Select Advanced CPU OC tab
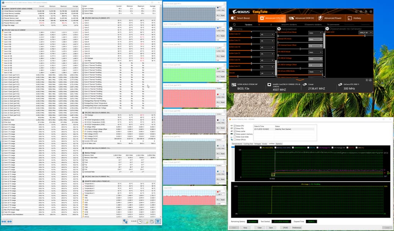394x231 pixels. pyautogui.click(x=272, y=18)
